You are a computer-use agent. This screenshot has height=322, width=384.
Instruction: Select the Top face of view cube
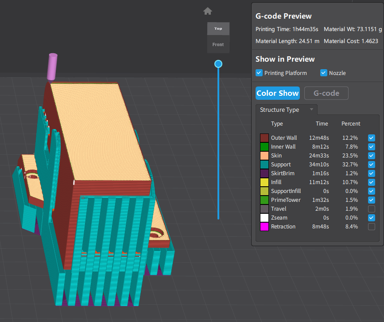(218, 29)
